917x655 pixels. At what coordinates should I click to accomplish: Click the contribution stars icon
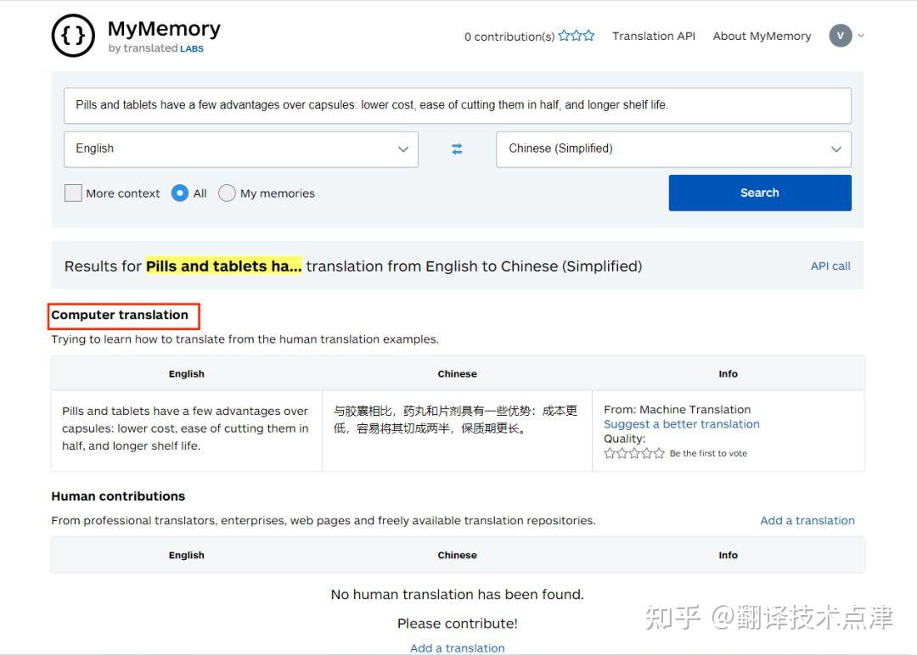coord(576,36)
